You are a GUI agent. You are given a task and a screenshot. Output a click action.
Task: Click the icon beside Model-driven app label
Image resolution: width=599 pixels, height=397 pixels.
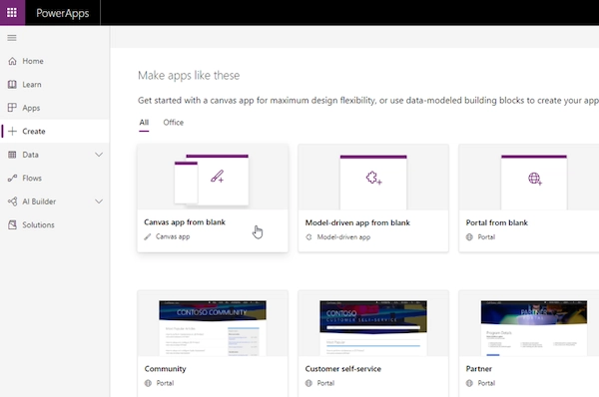308,237
